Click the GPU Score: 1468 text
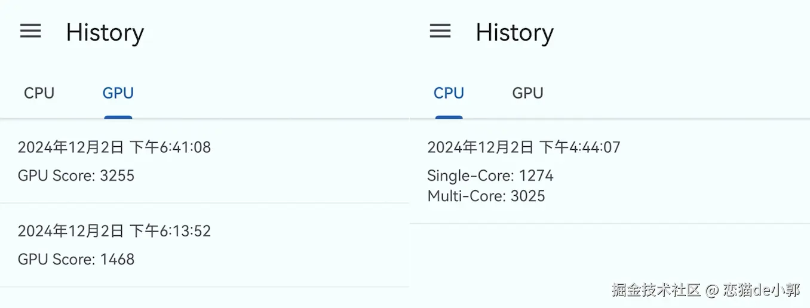The image size is (810, 308). 76,259
